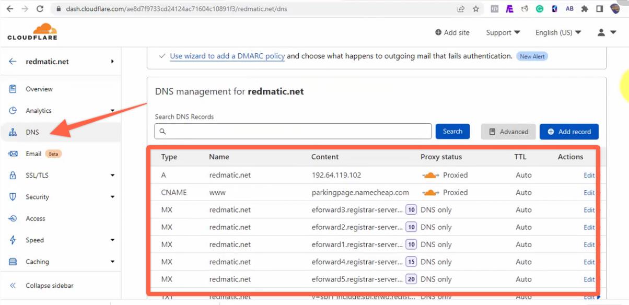Open the browser profile avatar
The height and width of the screenshot is (305, 629).
(x=615, y=9)
